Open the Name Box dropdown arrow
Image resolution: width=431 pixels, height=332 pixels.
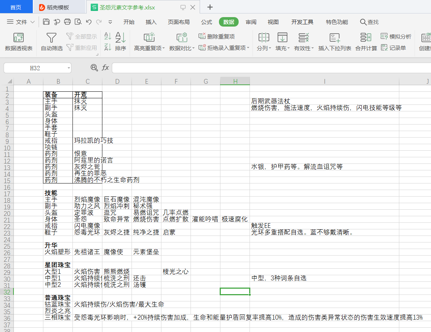[x=68, y=68]
